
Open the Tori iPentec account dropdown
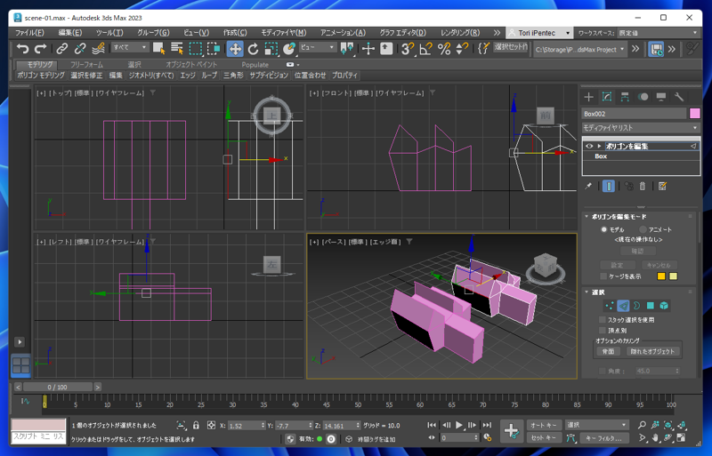tap(540, 33)
